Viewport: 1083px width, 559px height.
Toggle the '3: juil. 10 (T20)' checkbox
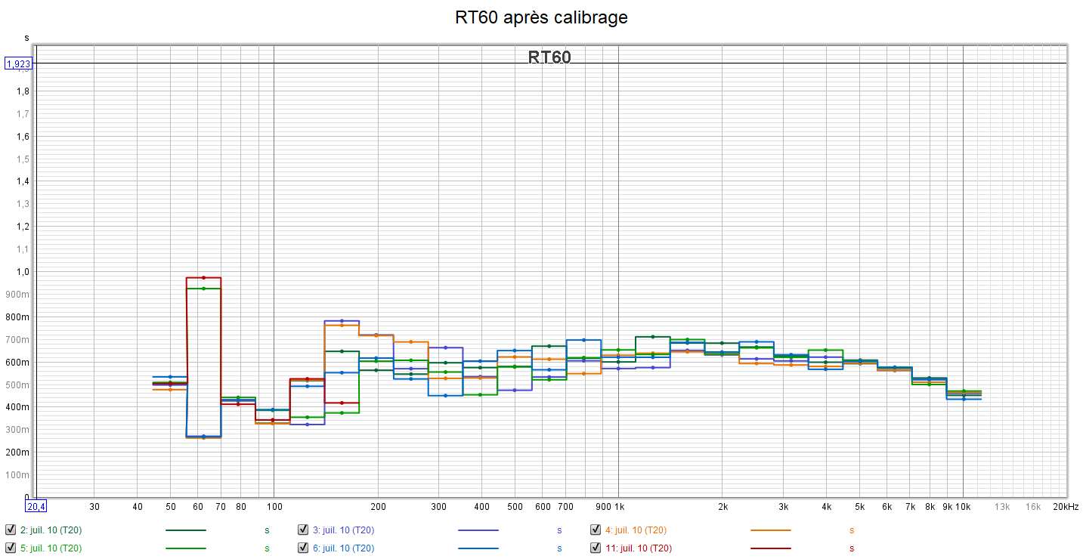[x=303, y=530]
